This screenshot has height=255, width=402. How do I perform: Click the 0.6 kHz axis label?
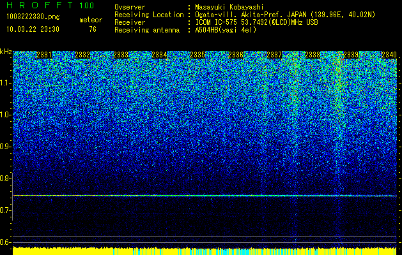tap(6, 242)
